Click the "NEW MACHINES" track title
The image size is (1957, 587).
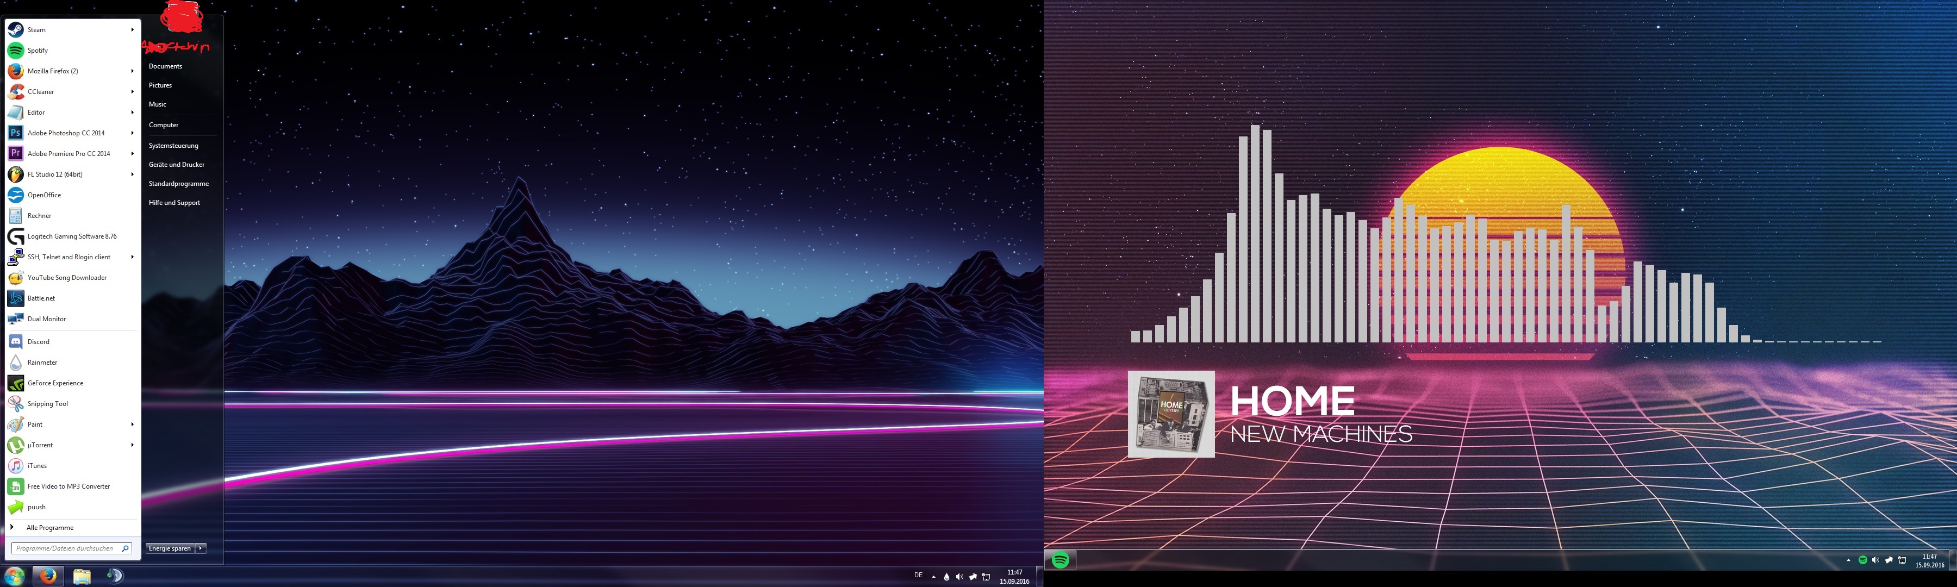point(1321,434)
